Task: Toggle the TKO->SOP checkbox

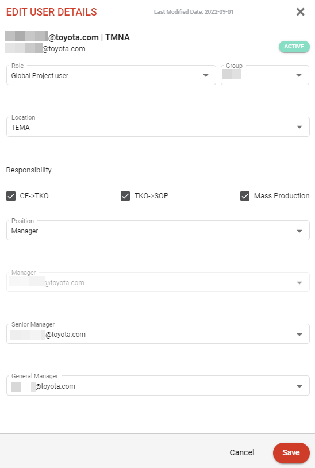Action: coord(125,196)
